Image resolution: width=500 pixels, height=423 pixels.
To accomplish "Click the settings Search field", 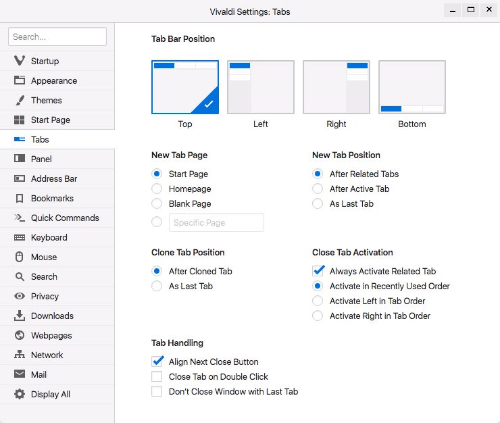I will pyautogui.click(x=57, y=36).
